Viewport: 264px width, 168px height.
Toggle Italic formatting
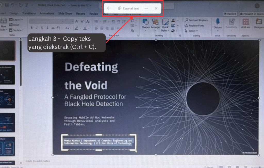pyautogui.click(x=37, y=28)
